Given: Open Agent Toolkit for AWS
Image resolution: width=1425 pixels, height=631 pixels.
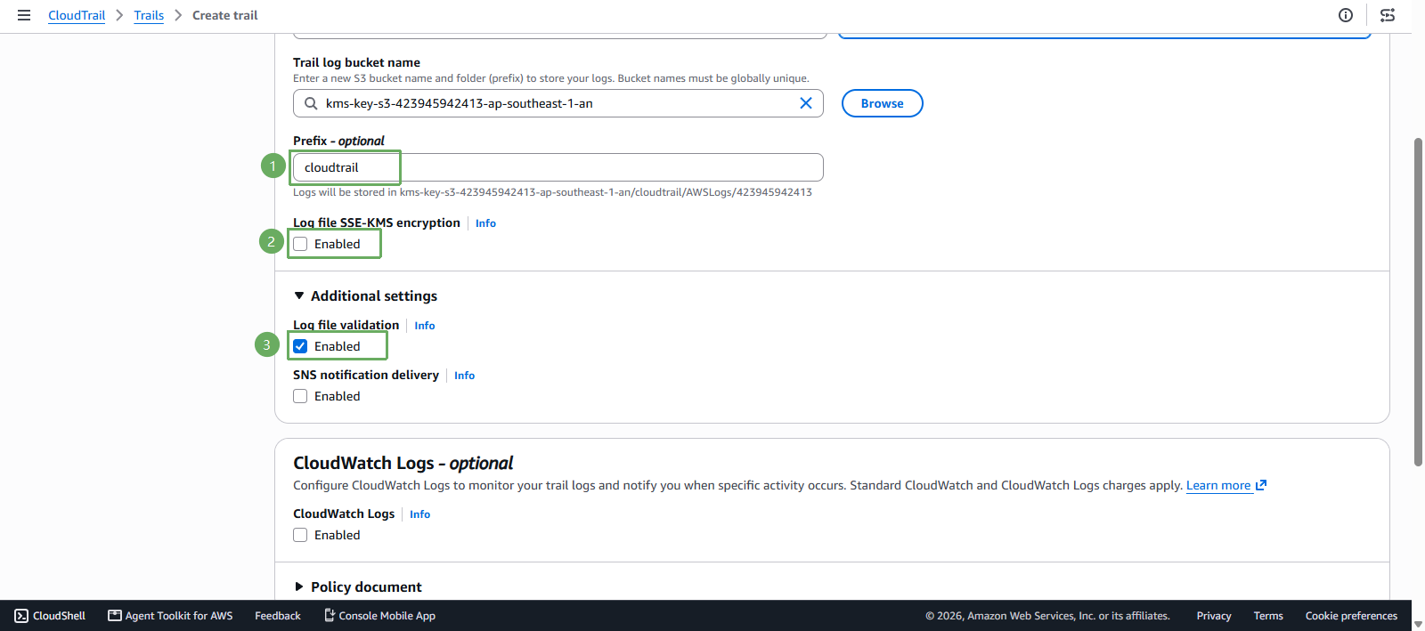Looking at the screenshot, I should click(x=170, y=616).
